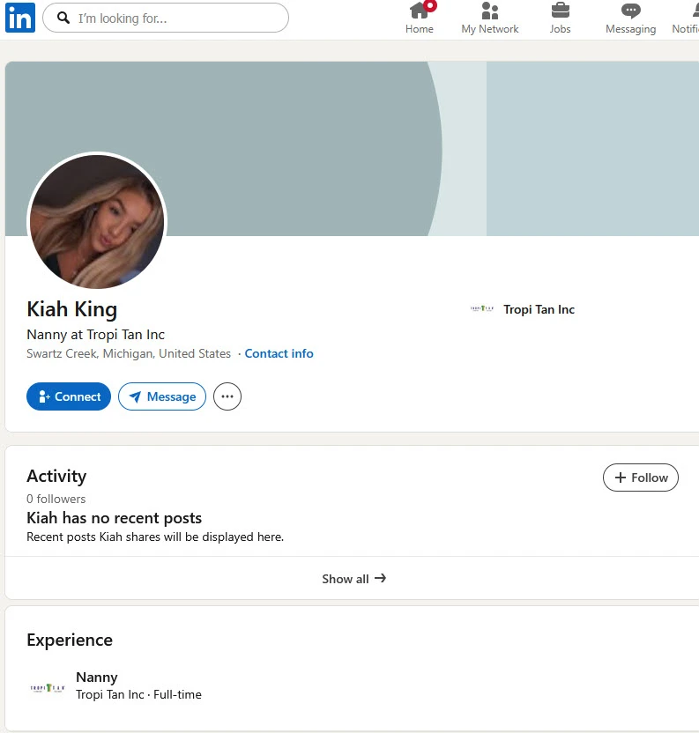Follow Kiah using the Follow button
Viewport: 699px width, 733px height.
coord(641,478)
